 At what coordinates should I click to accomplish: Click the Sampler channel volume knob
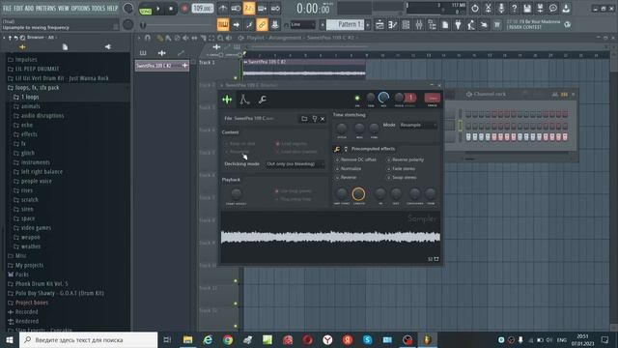point(383,98)
